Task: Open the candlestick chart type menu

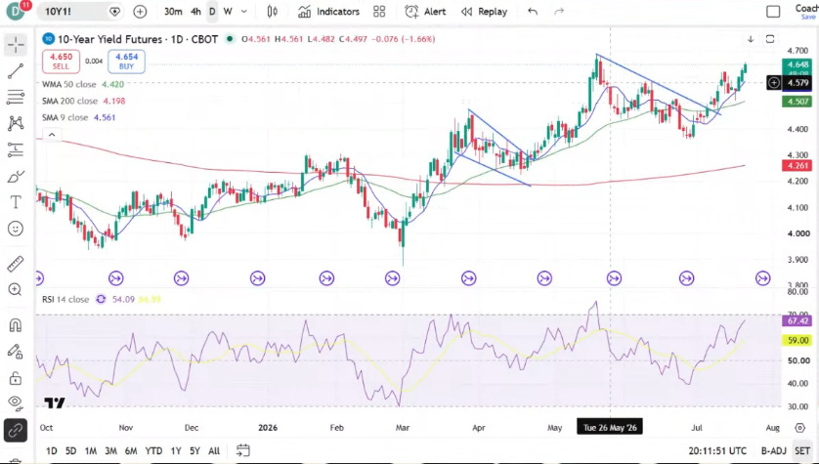Action: pyautogui.click(x=272, y=12)
